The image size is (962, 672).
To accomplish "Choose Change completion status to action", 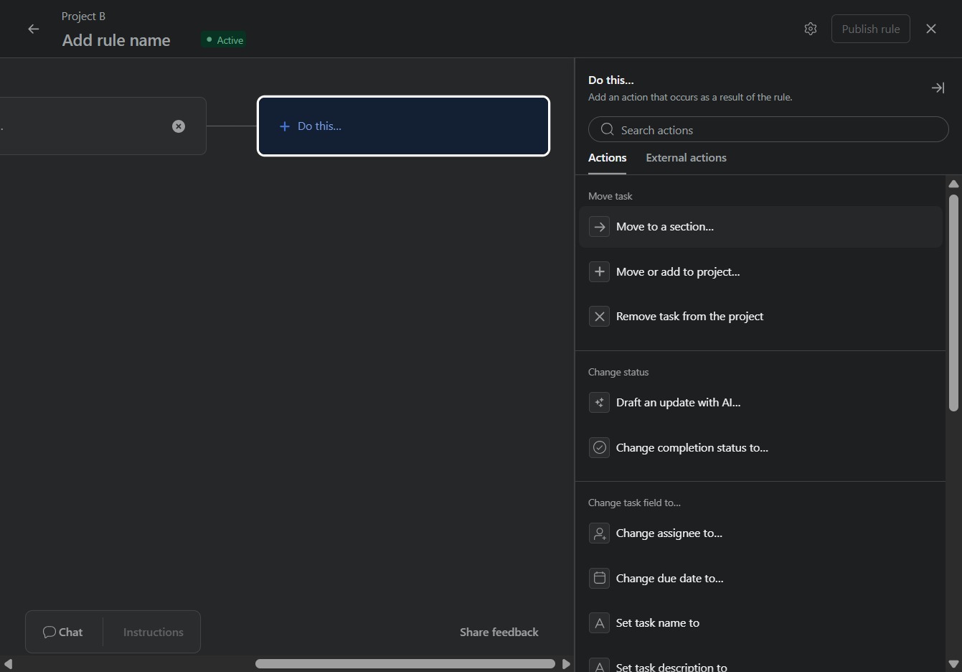I will (760, 448).
